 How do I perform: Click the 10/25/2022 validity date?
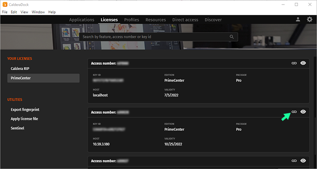tap(173, 144)
